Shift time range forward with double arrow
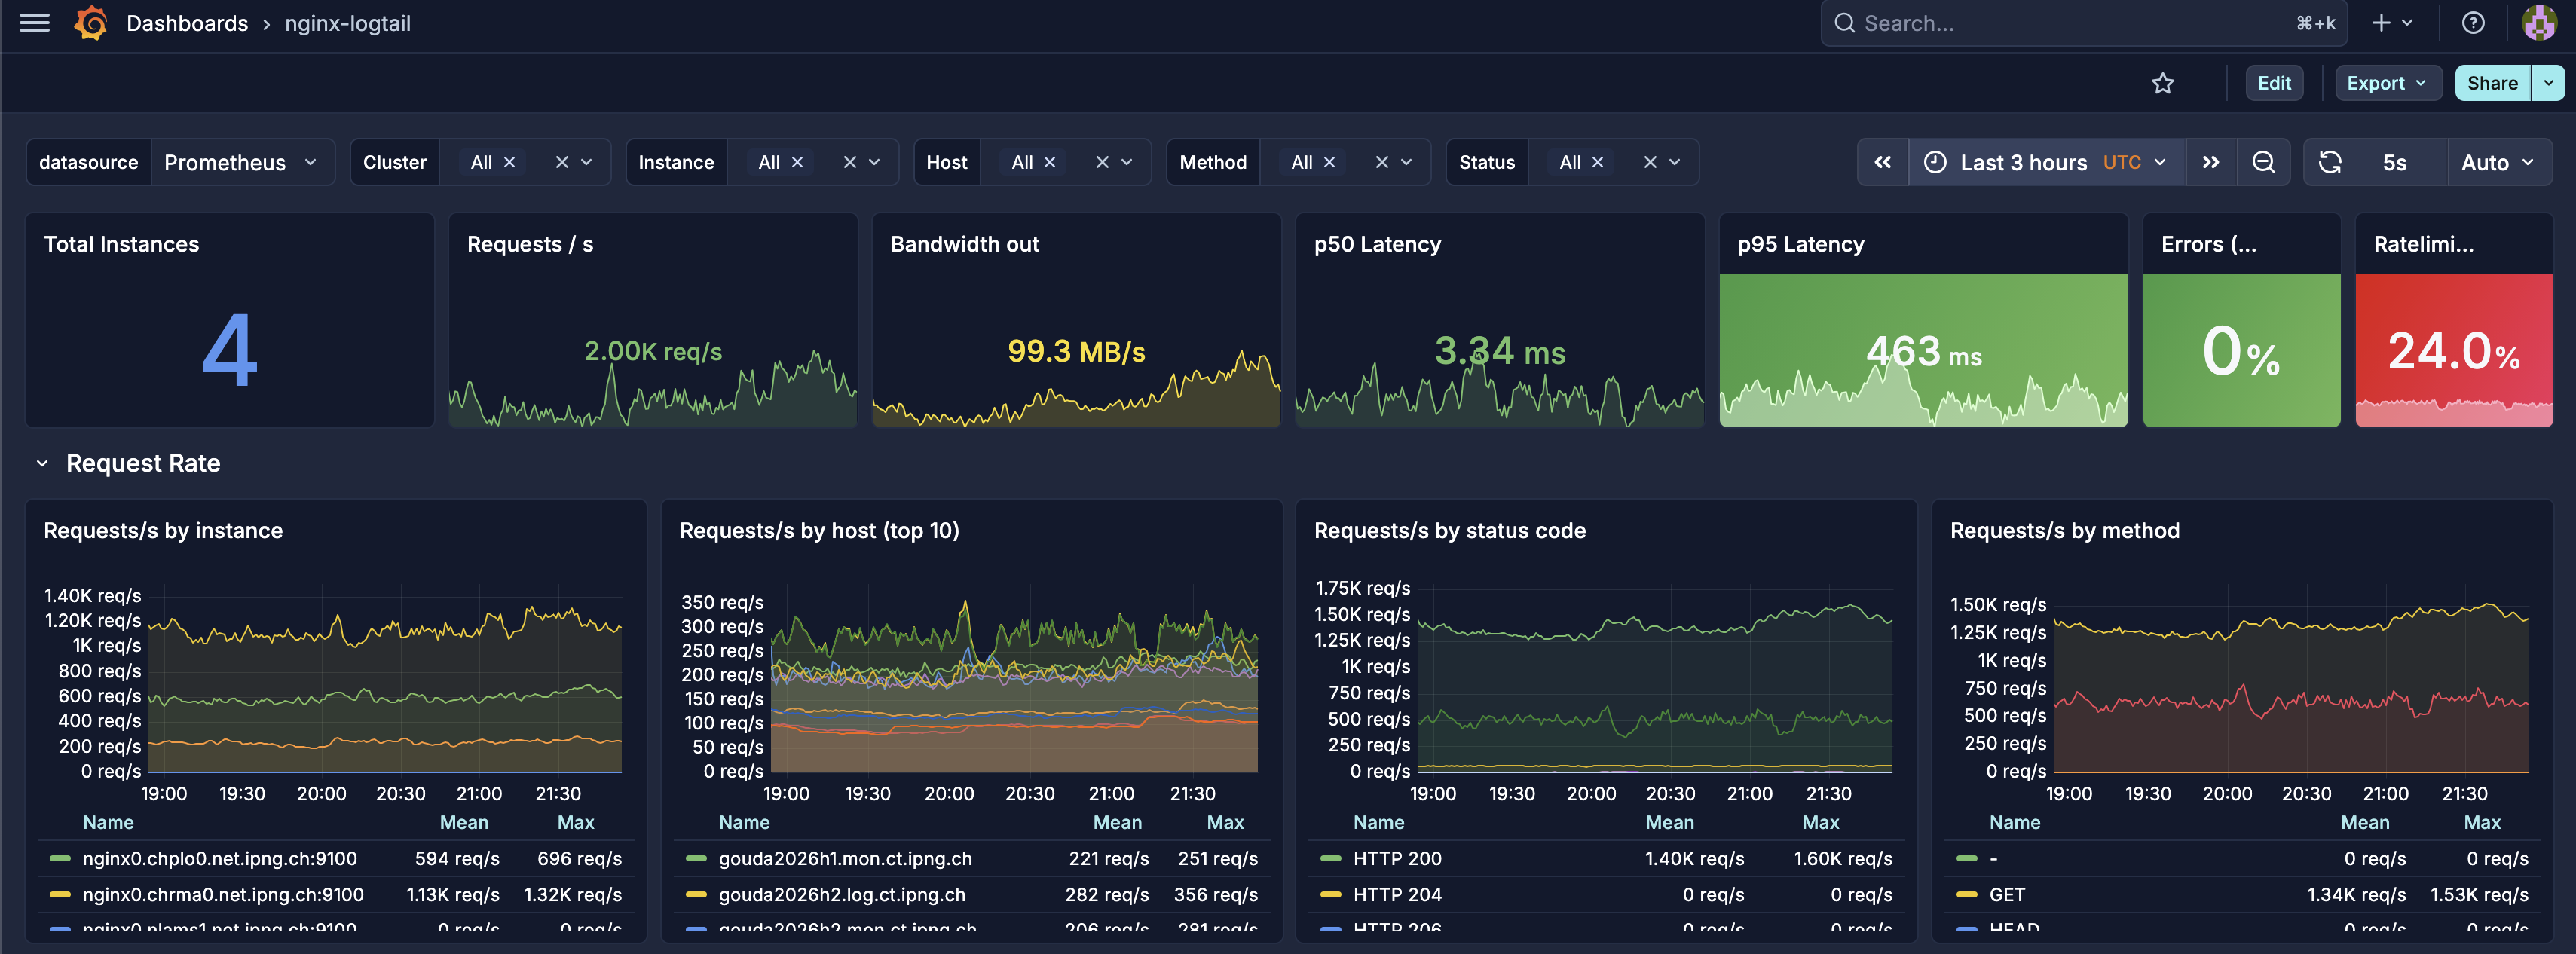The image size is (2576, 954). [x=2210, y=162]
